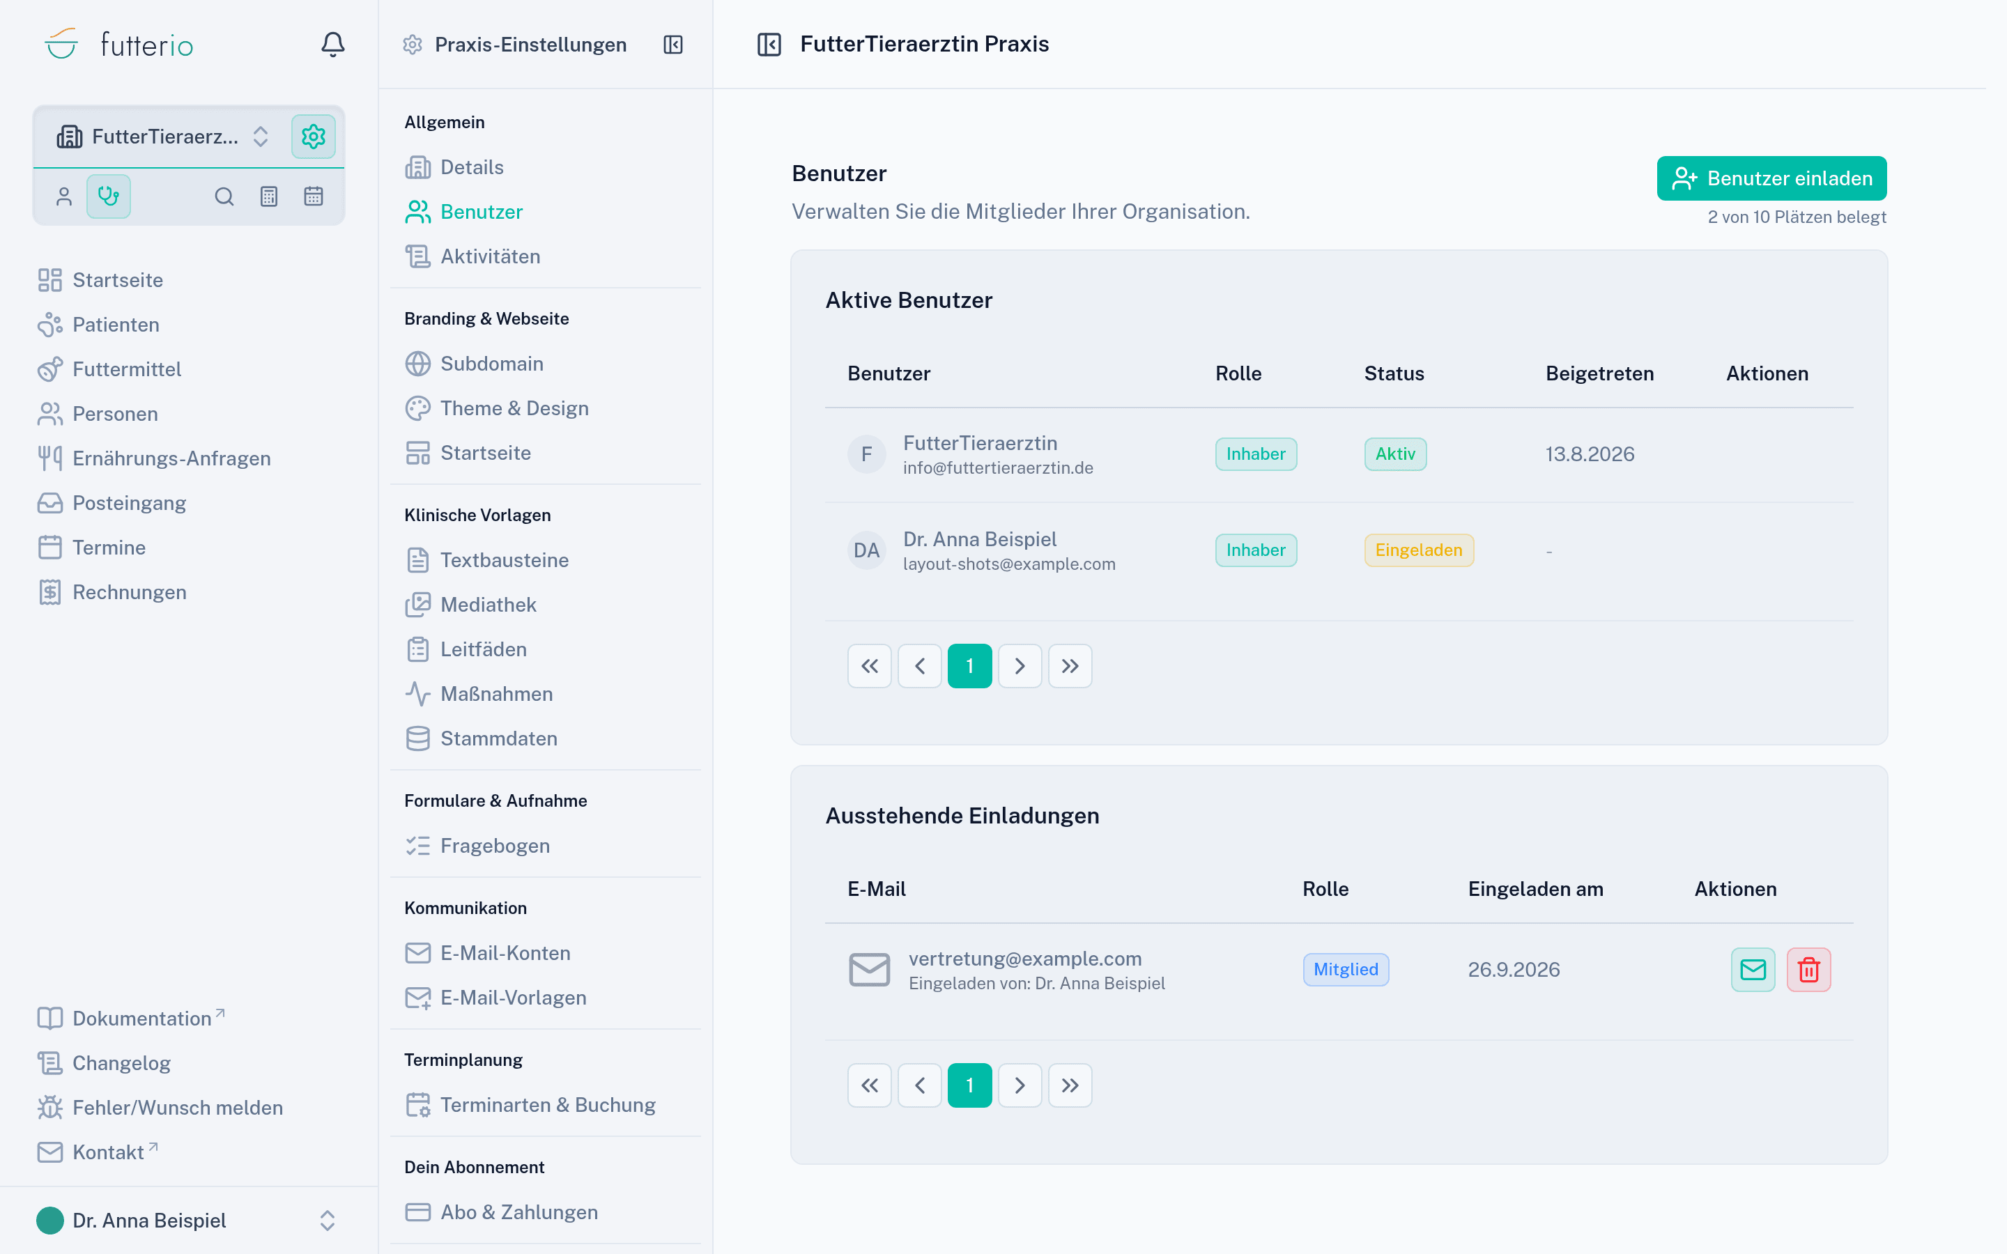Go to previous page of Aktive Benutzer

tap(920, 665)
